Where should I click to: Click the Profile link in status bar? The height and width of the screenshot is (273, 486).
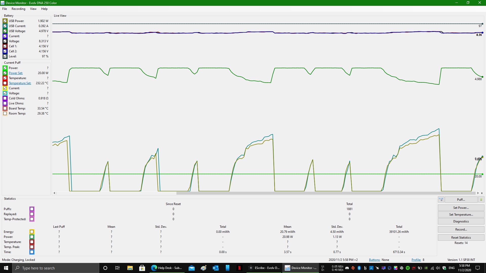[416, 260]
